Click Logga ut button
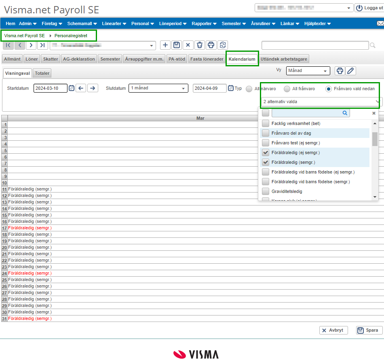 [370, 8]
